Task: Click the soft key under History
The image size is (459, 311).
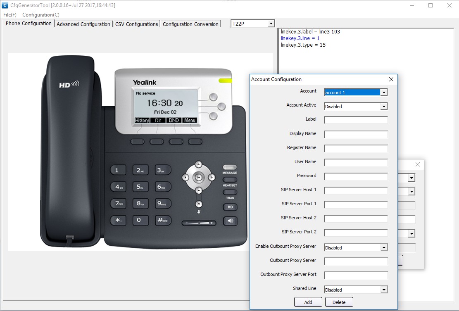Action: pyautogui.click(x=137, y=142)
